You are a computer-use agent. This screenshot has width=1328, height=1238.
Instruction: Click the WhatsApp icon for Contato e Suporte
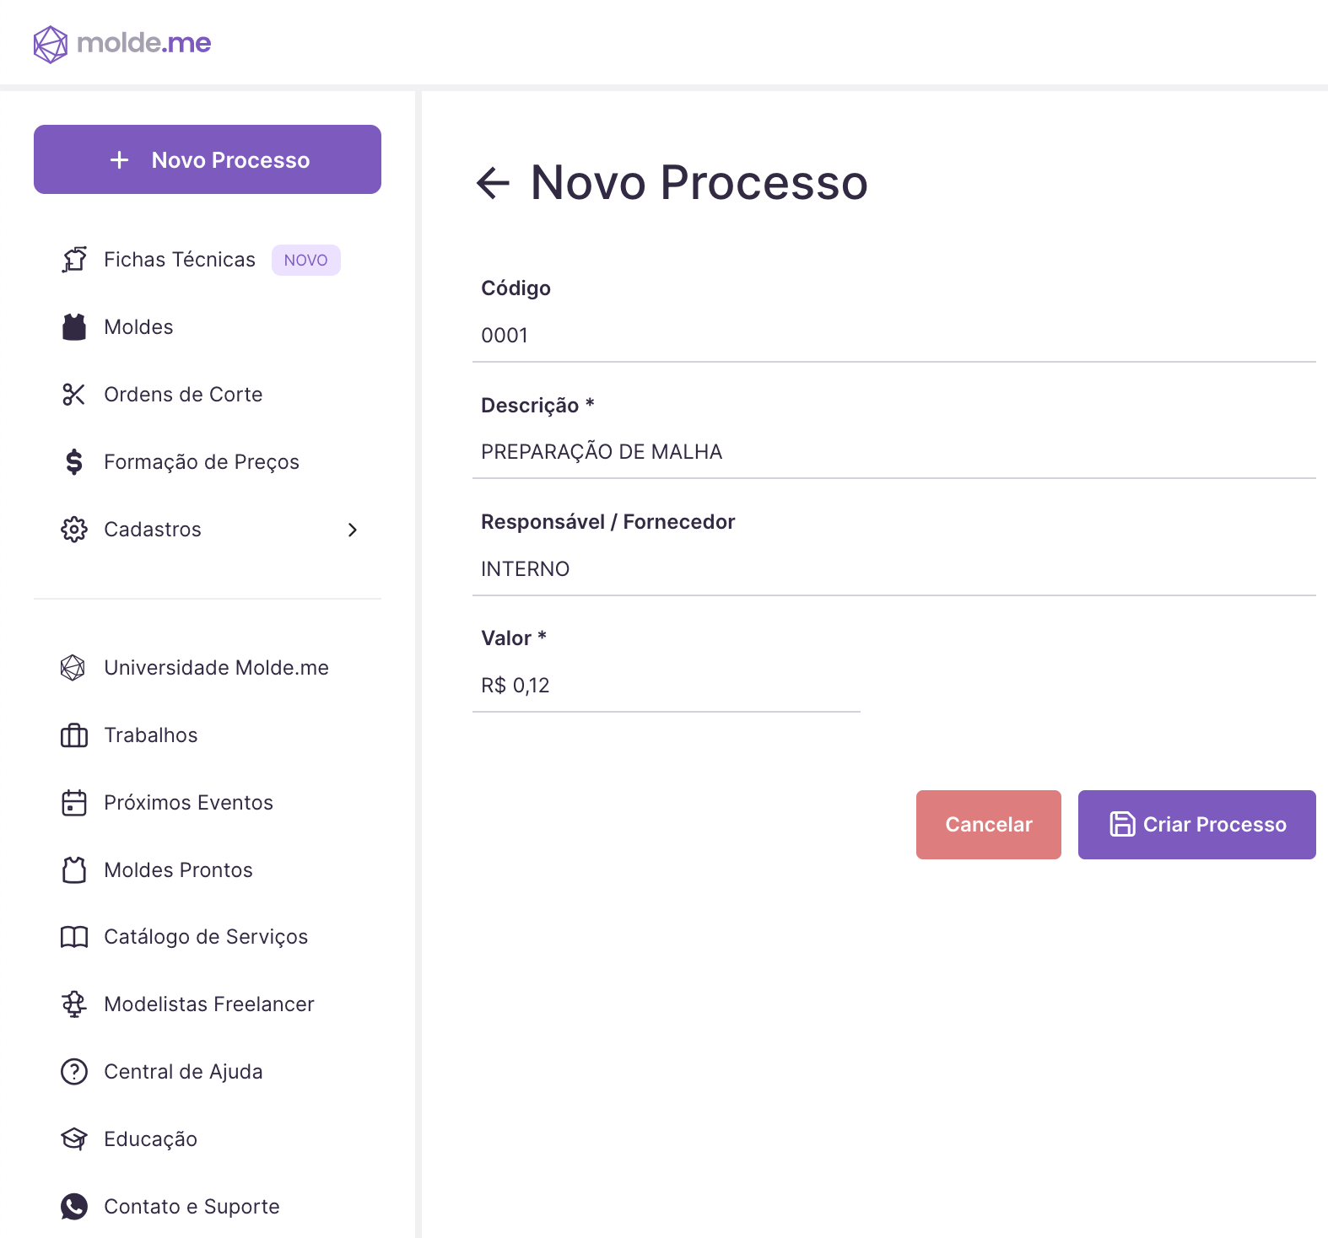(74, 1207)
